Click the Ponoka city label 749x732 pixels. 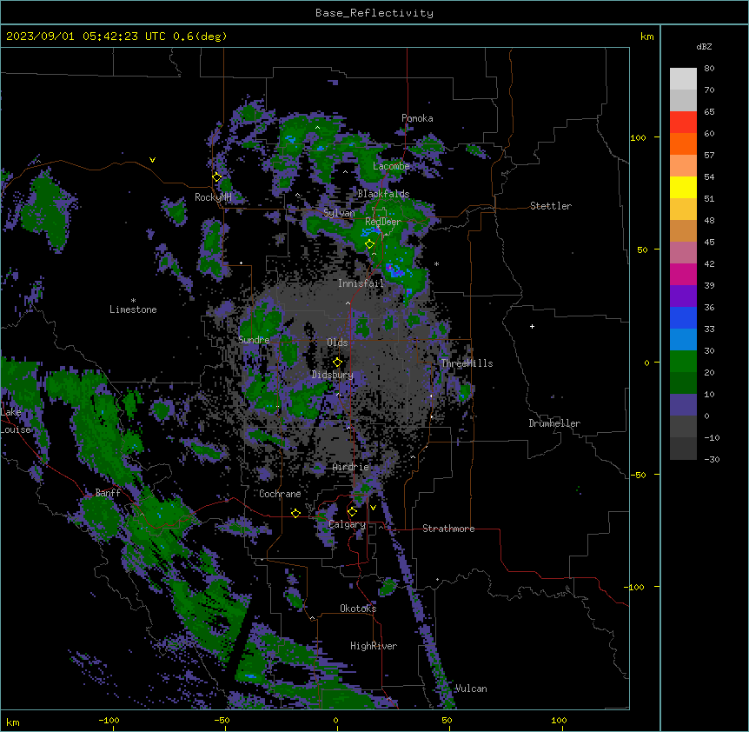(417, 118)
